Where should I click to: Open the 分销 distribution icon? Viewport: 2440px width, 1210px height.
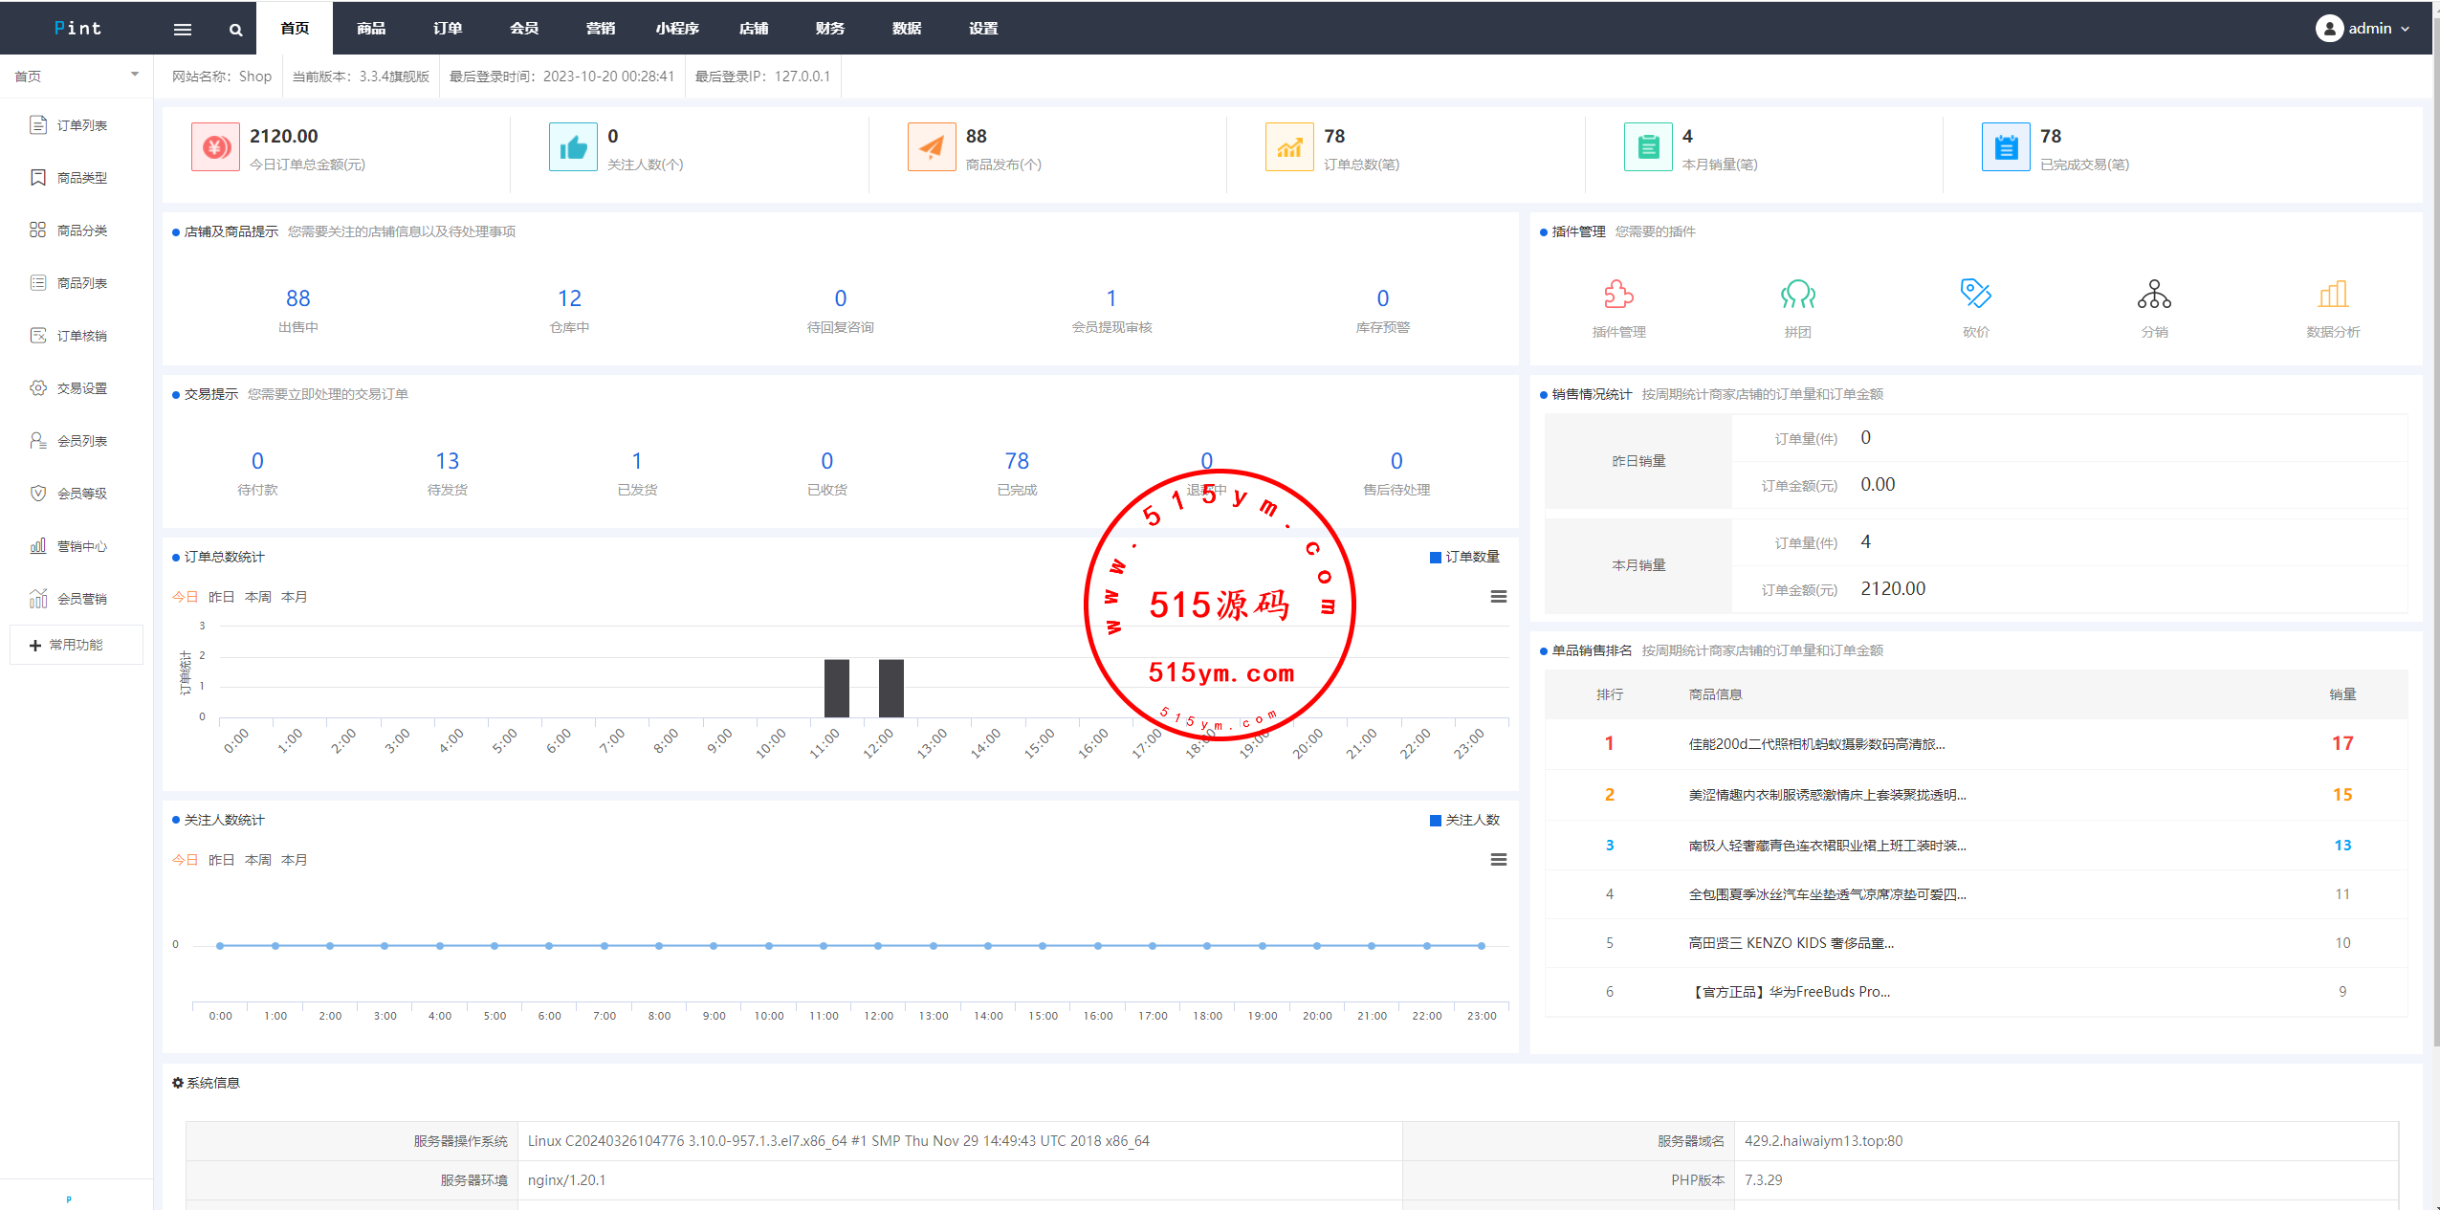(x=2154, y=295)
